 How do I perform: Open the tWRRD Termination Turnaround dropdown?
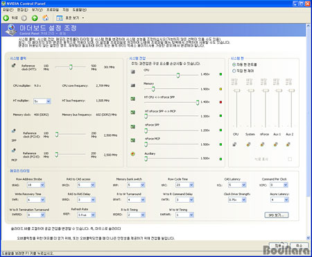pos(36,215)
